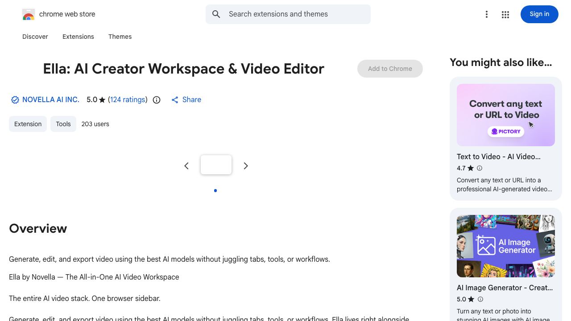Image resolution: width=571 pixels, height=321 pixels.
Task: Open the "AI Image Generator - Creat..." title
Action: (505, 288)
